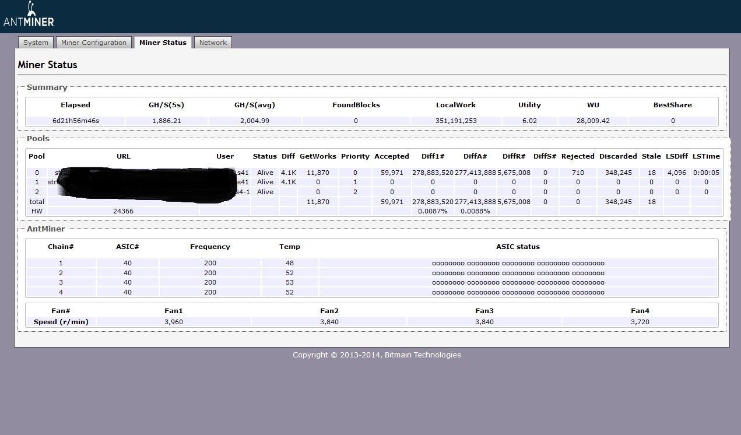Click the AntMiner logo in the header

pyautogui.click(x=29, y=15)
